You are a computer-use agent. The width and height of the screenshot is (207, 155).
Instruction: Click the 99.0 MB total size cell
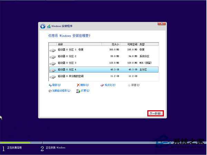tap(115, 56)
